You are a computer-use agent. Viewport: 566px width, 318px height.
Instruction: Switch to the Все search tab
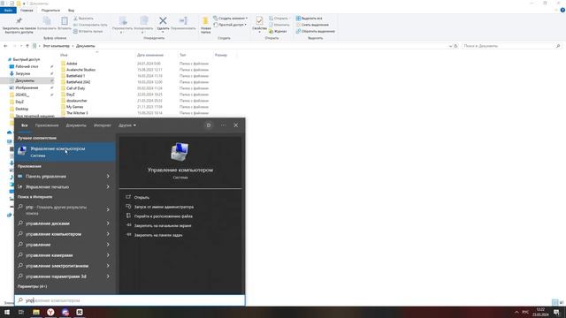[24, 125]
